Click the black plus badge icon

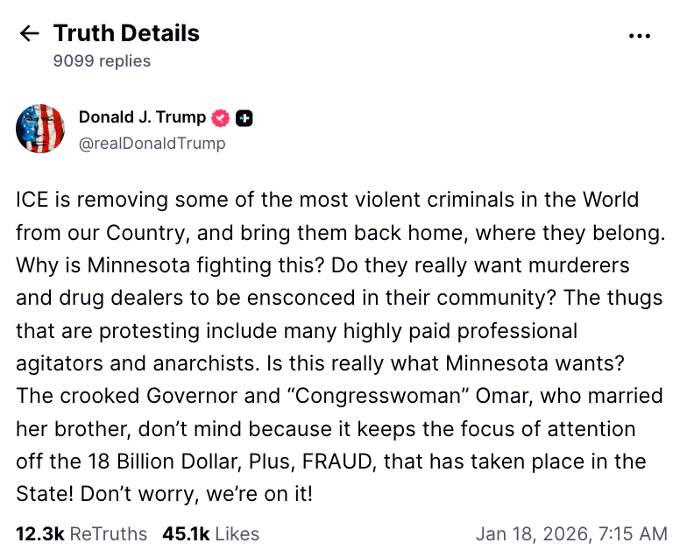click(244, 118)
